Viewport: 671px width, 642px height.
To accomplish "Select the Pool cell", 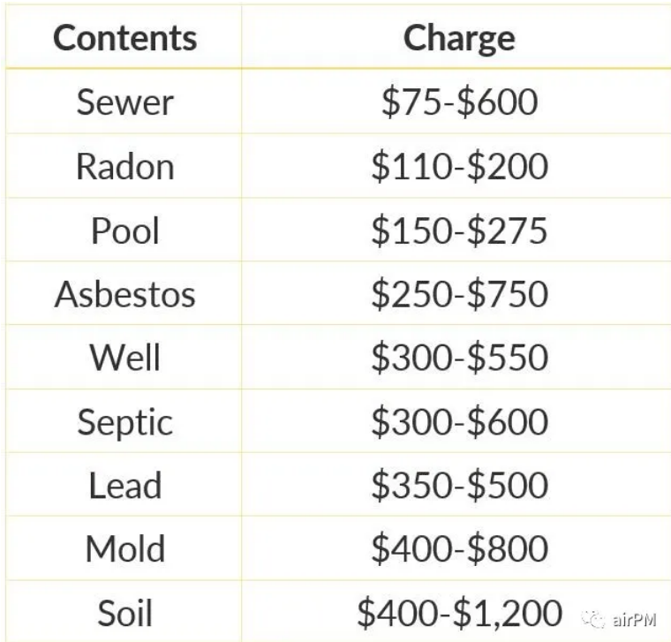I will 125,230.
